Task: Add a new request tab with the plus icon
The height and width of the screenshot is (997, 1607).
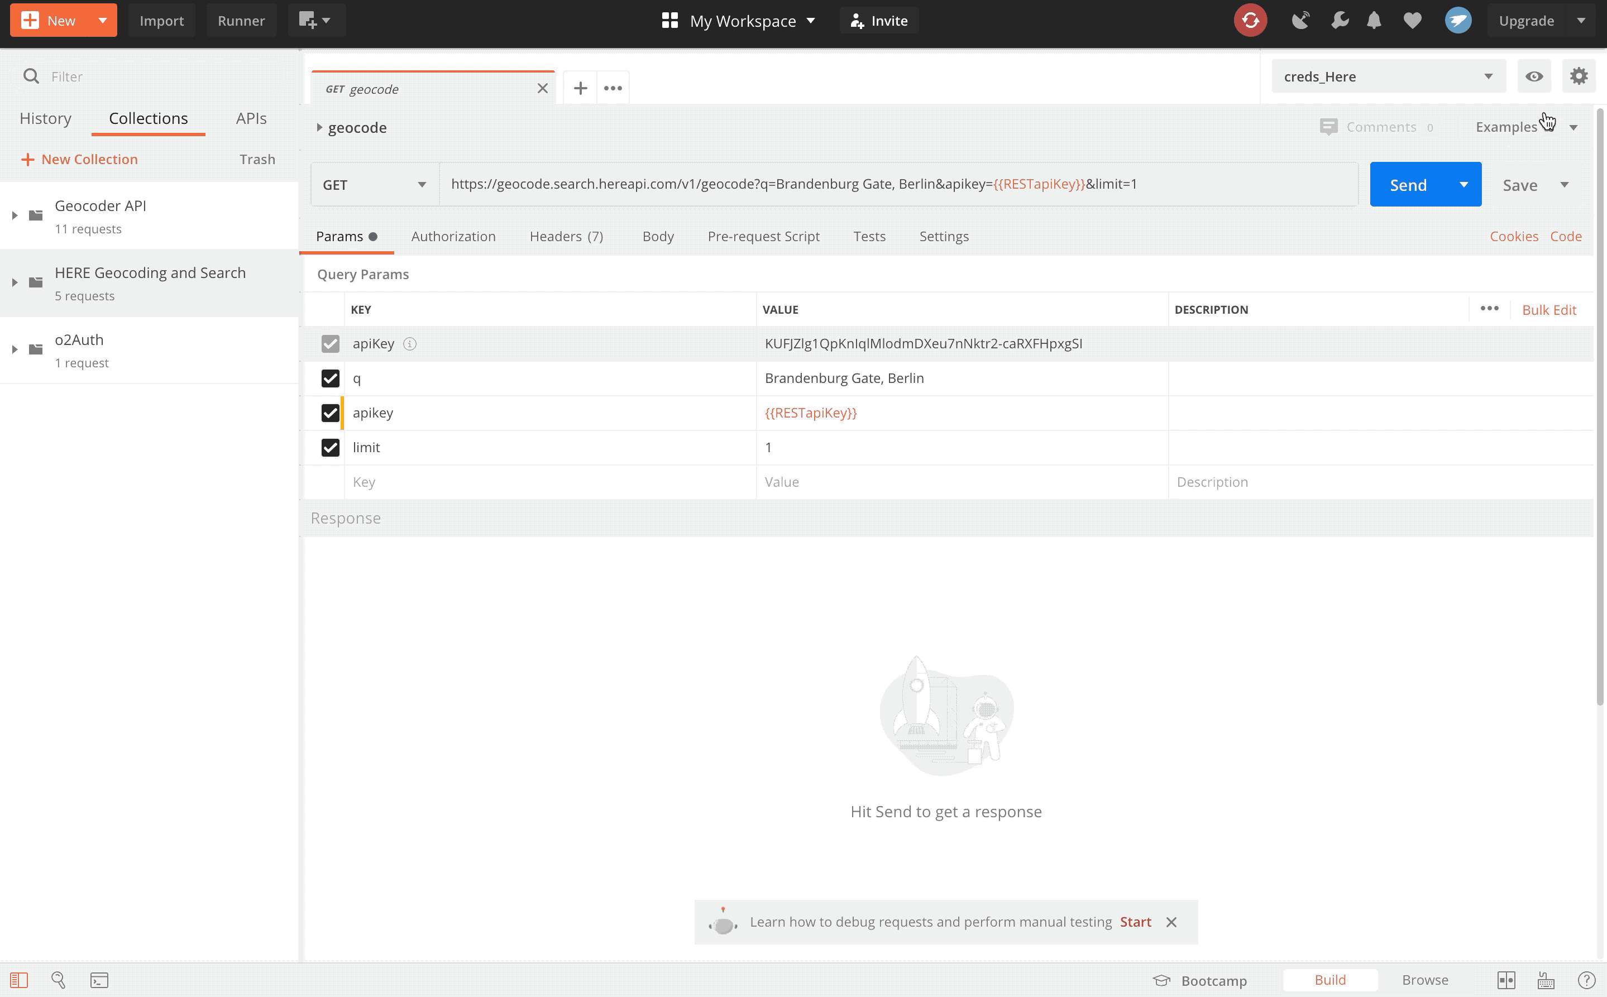Action: 580,88
